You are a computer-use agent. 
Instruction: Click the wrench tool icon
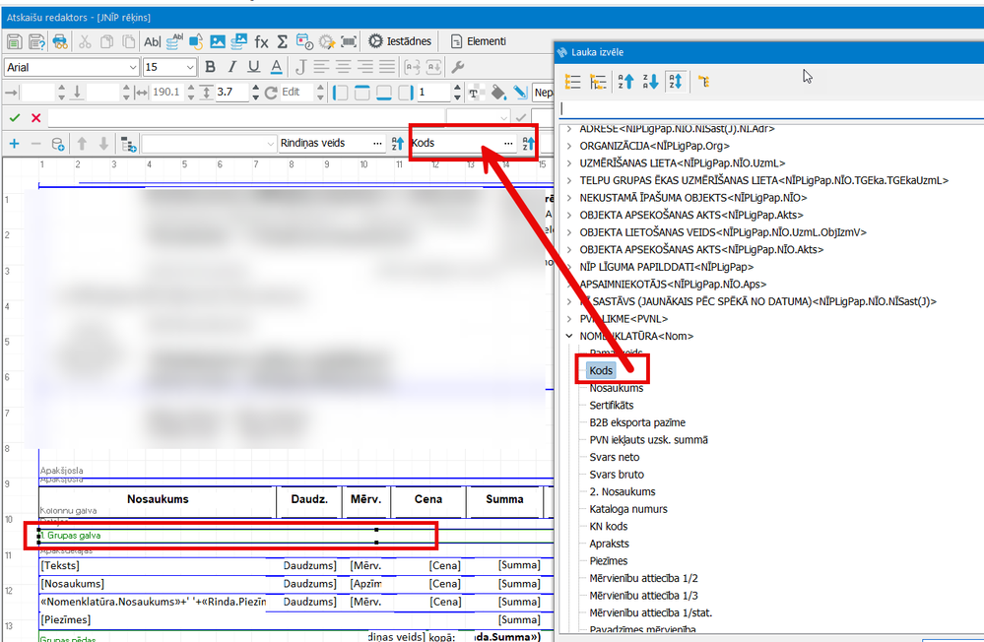tap(458, 67)
